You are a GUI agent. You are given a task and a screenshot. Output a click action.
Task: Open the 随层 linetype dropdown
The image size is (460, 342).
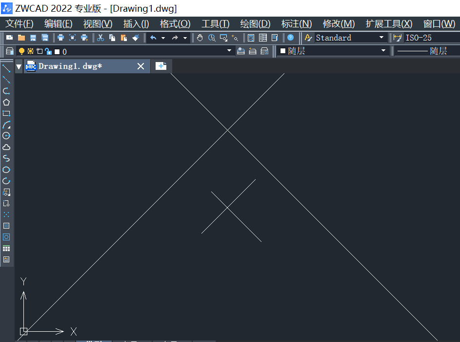coord(427,51)
